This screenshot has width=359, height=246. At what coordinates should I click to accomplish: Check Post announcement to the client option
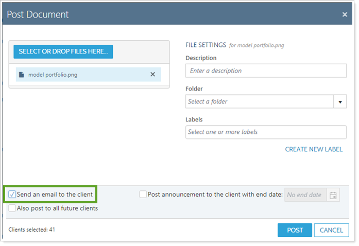click(x=143, y=195)
